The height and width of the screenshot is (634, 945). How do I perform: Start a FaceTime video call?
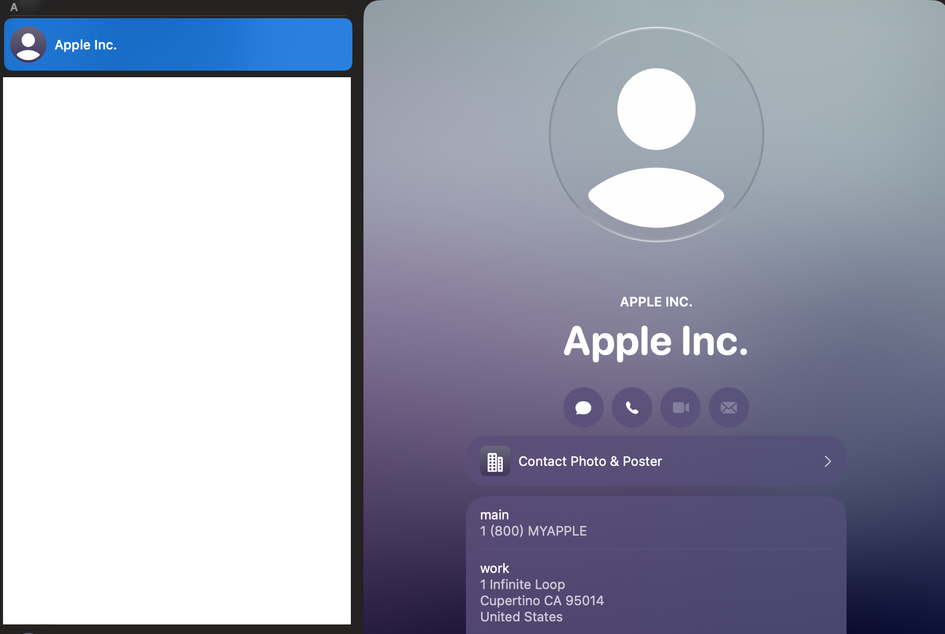point(680,407)
